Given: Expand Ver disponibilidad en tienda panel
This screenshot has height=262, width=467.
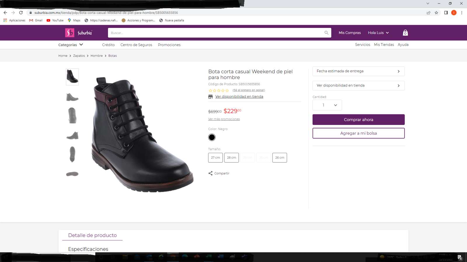Looking at the screenshot, I should coord(358,86).
